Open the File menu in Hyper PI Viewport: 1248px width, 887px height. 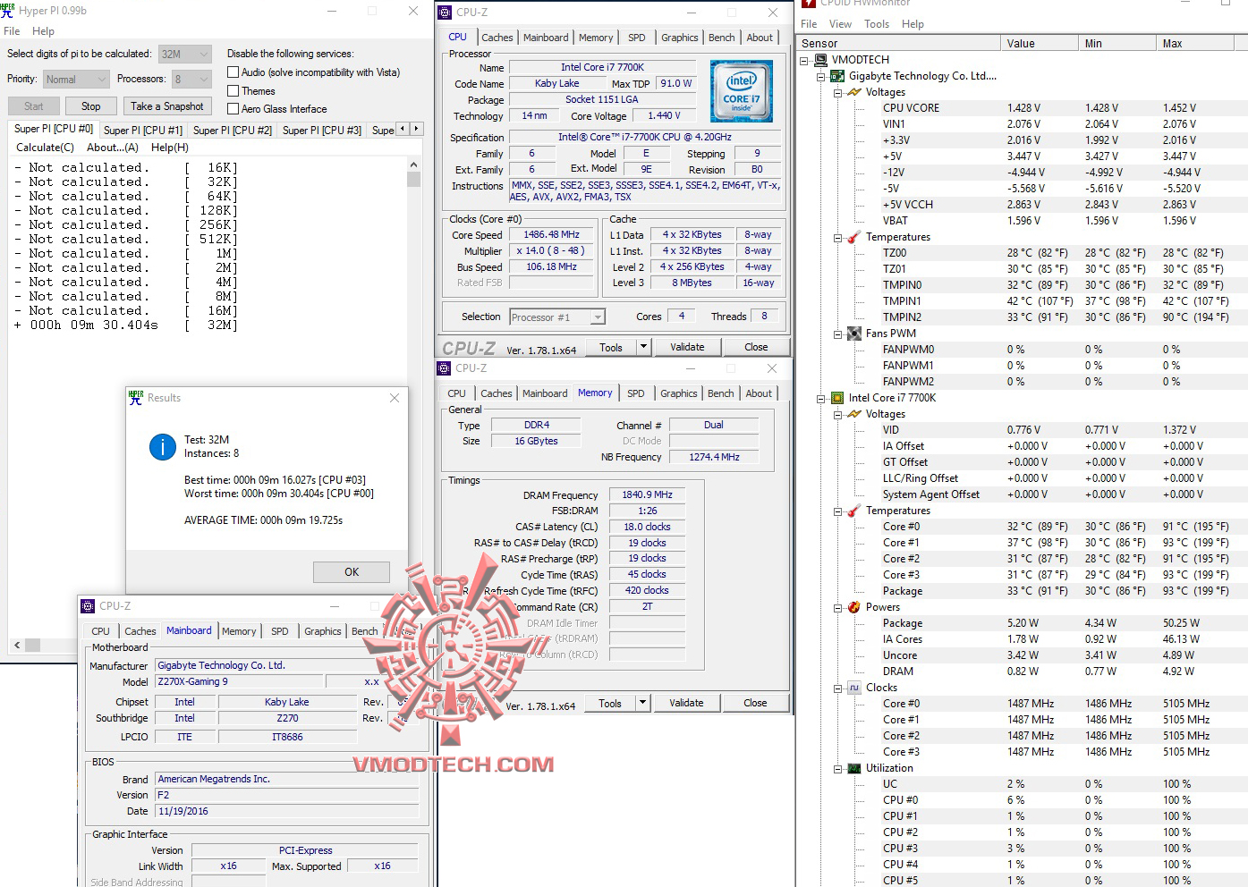tap(12, 31)
